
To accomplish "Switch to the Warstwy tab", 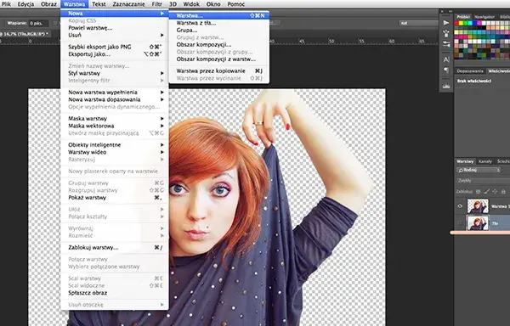I will 465,161.
